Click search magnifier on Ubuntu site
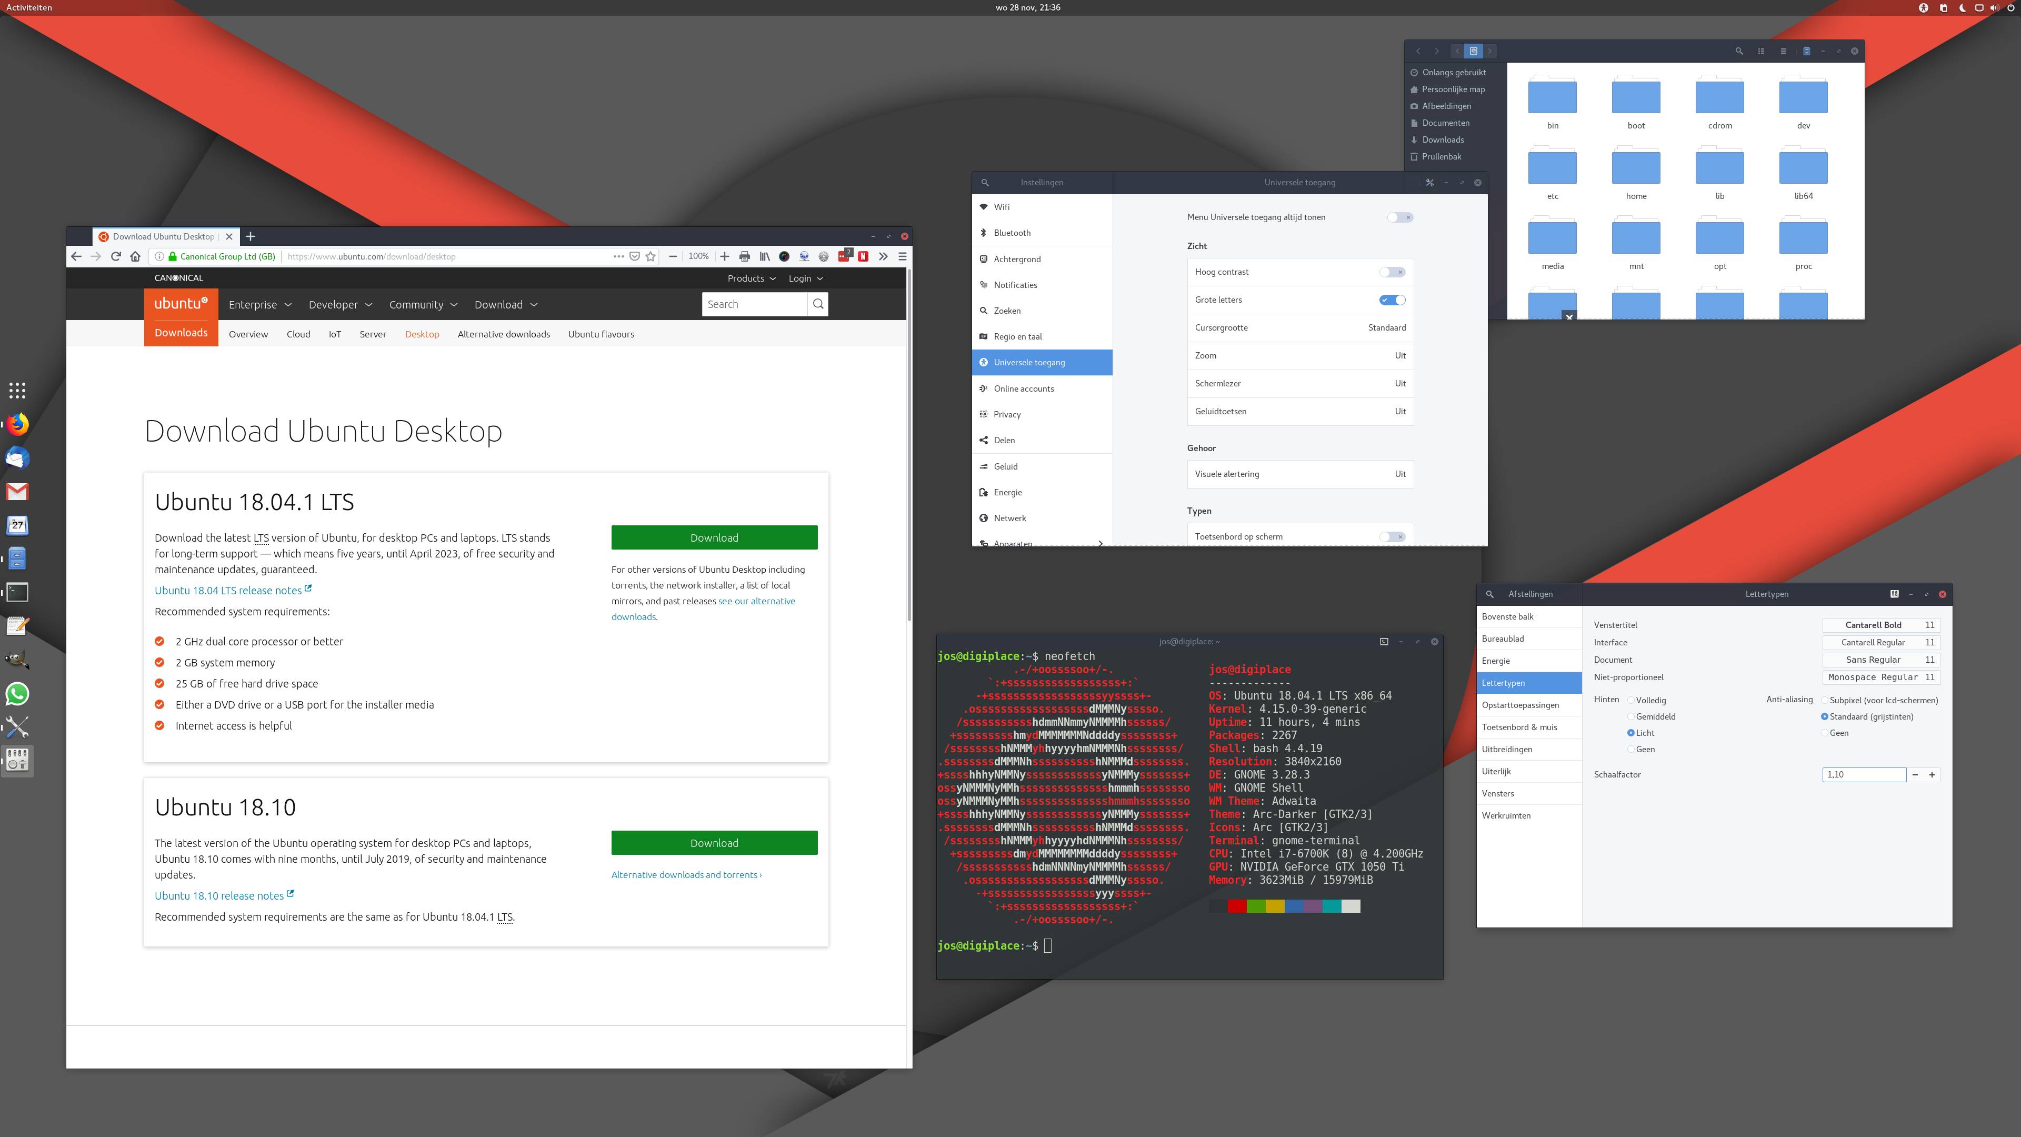The width and height of the screenshot is (2021, 1137). (818, 304)
